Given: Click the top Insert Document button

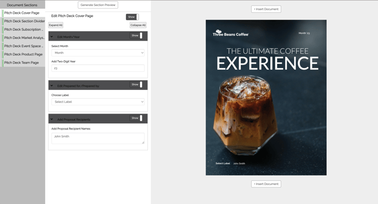Looking at the screenshot, I should click(266, 9).
